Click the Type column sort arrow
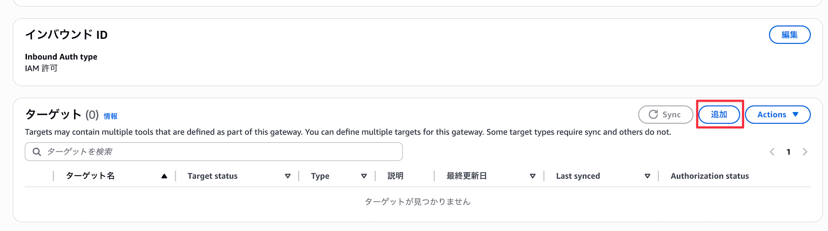The image size is (828, 231). pos(364,176)
